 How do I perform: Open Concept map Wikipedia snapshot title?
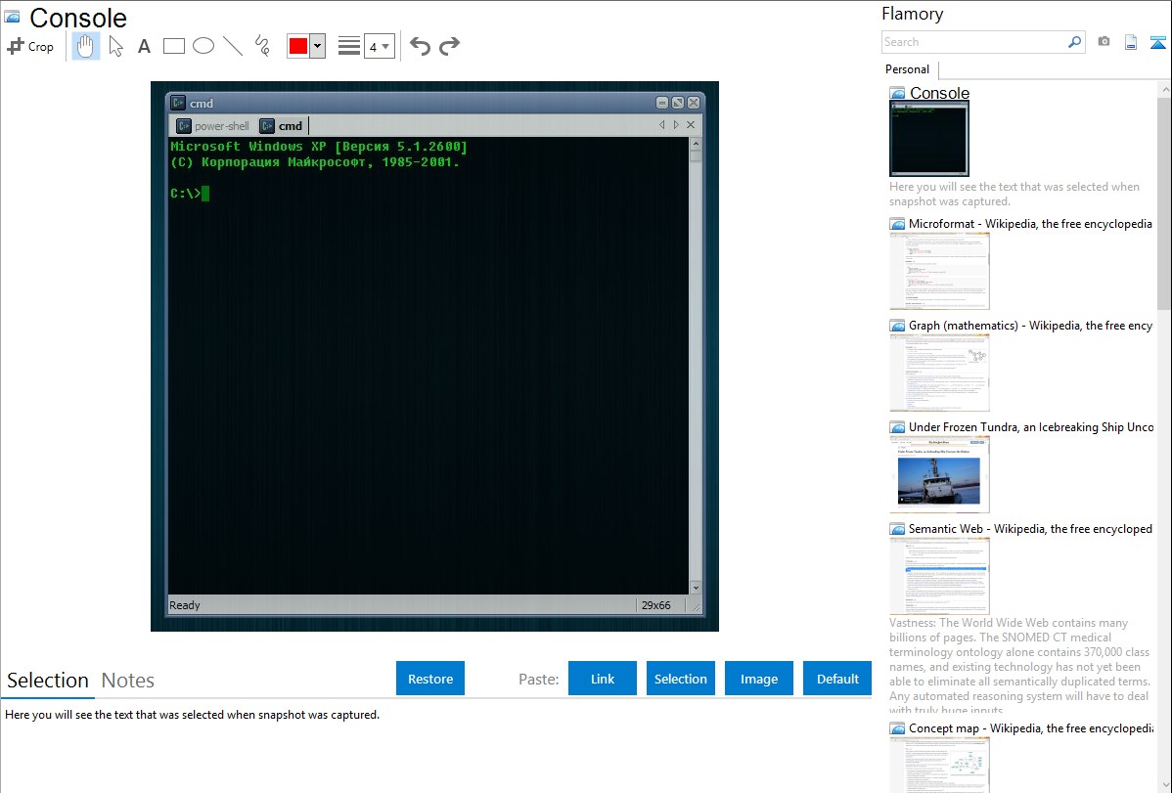pos(1031,727)
